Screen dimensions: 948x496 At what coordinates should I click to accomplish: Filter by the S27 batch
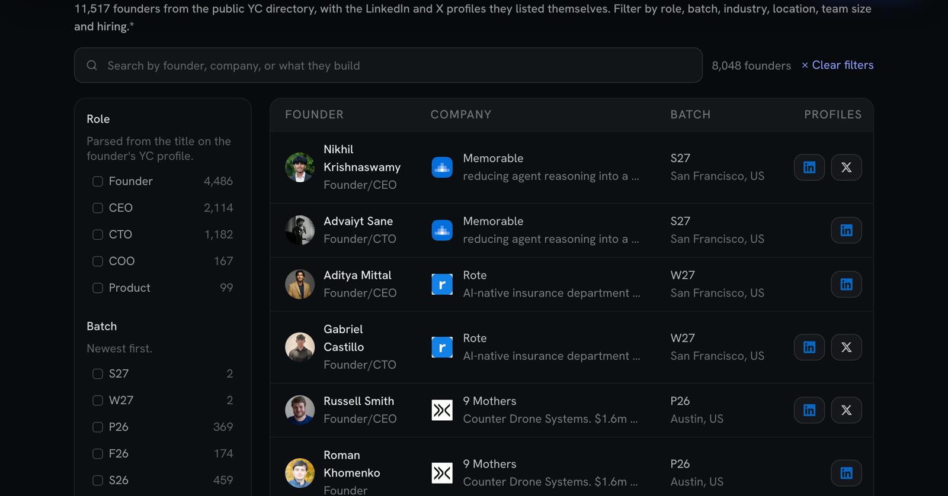(x=98, y=374)
